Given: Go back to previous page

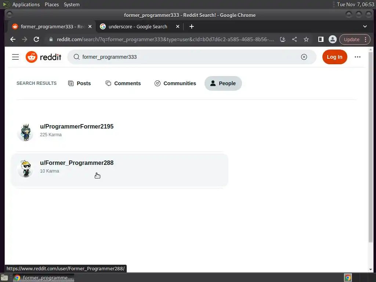Looking at the screenshot, I should [13, 39].
